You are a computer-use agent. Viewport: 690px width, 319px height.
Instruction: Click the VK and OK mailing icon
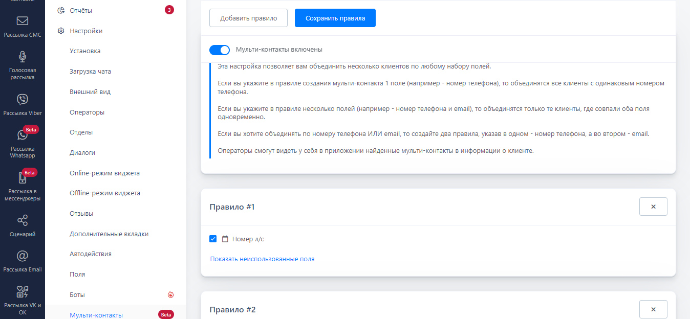[x=23, y=291]
